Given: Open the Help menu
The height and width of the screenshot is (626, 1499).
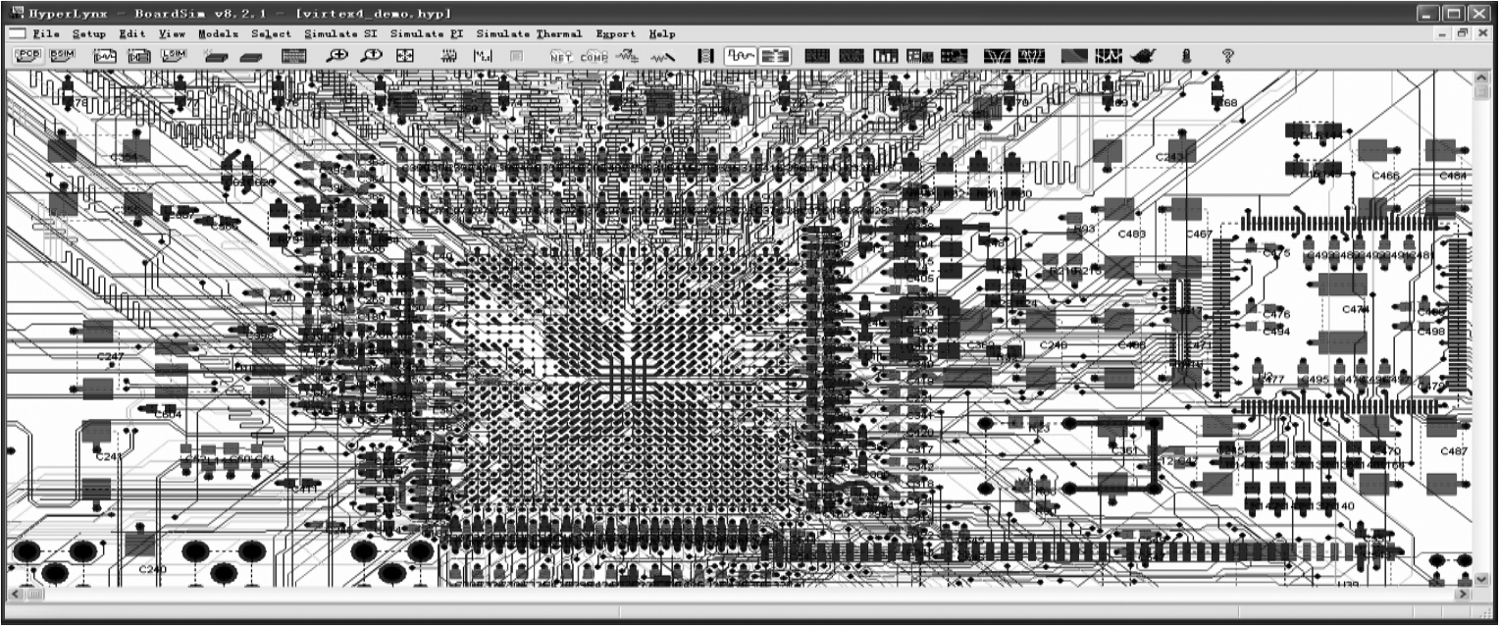Looking at the screenshot, I should [x=662, y=33].
